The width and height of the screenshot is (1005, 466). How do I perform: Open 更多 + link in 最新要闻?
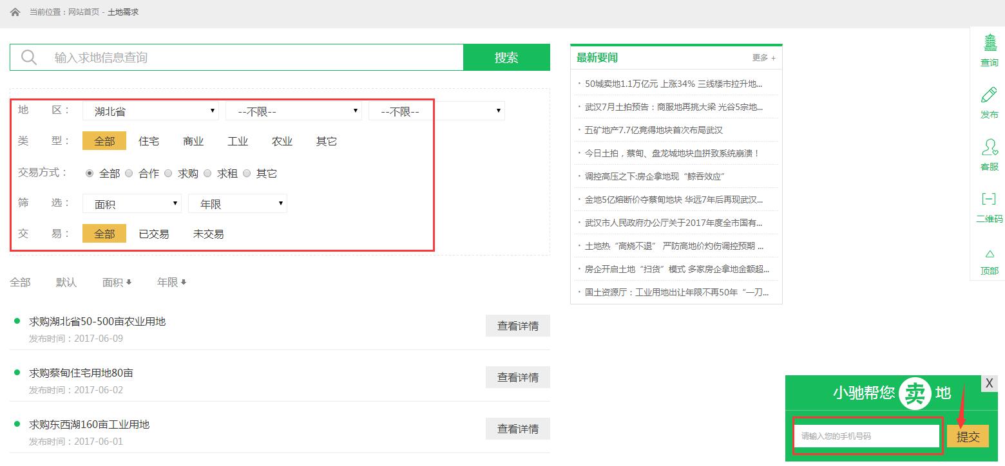(x=764, y=58)
